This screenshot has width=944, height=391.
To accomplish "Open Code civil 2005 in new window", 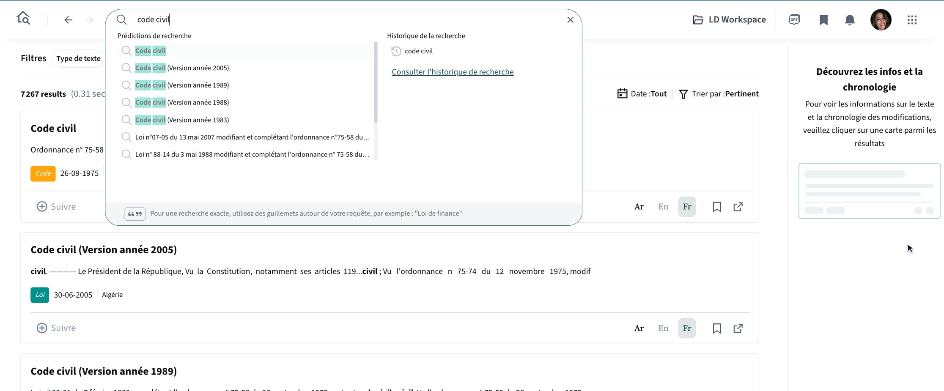I will pos(738,328).
